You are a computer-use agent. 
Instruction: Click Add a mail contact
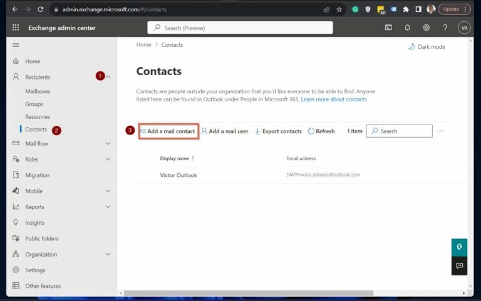[x=168, y=131]
